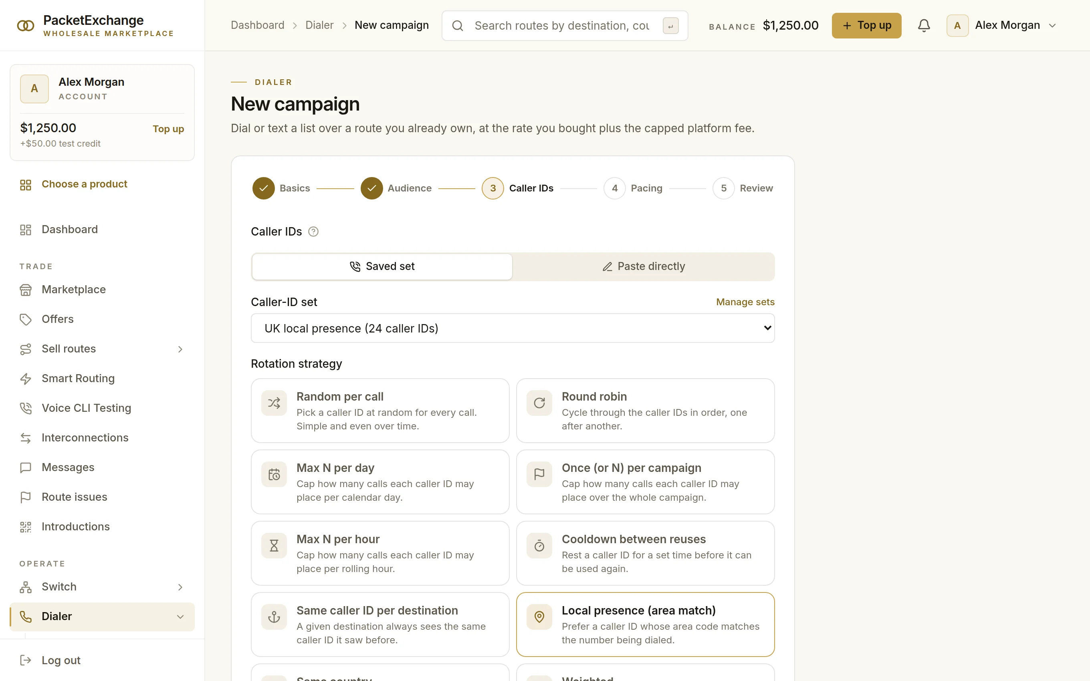Switch to the Saved set tab
Viewport: 1090px width, 681px height.
[x=381, y=267]
